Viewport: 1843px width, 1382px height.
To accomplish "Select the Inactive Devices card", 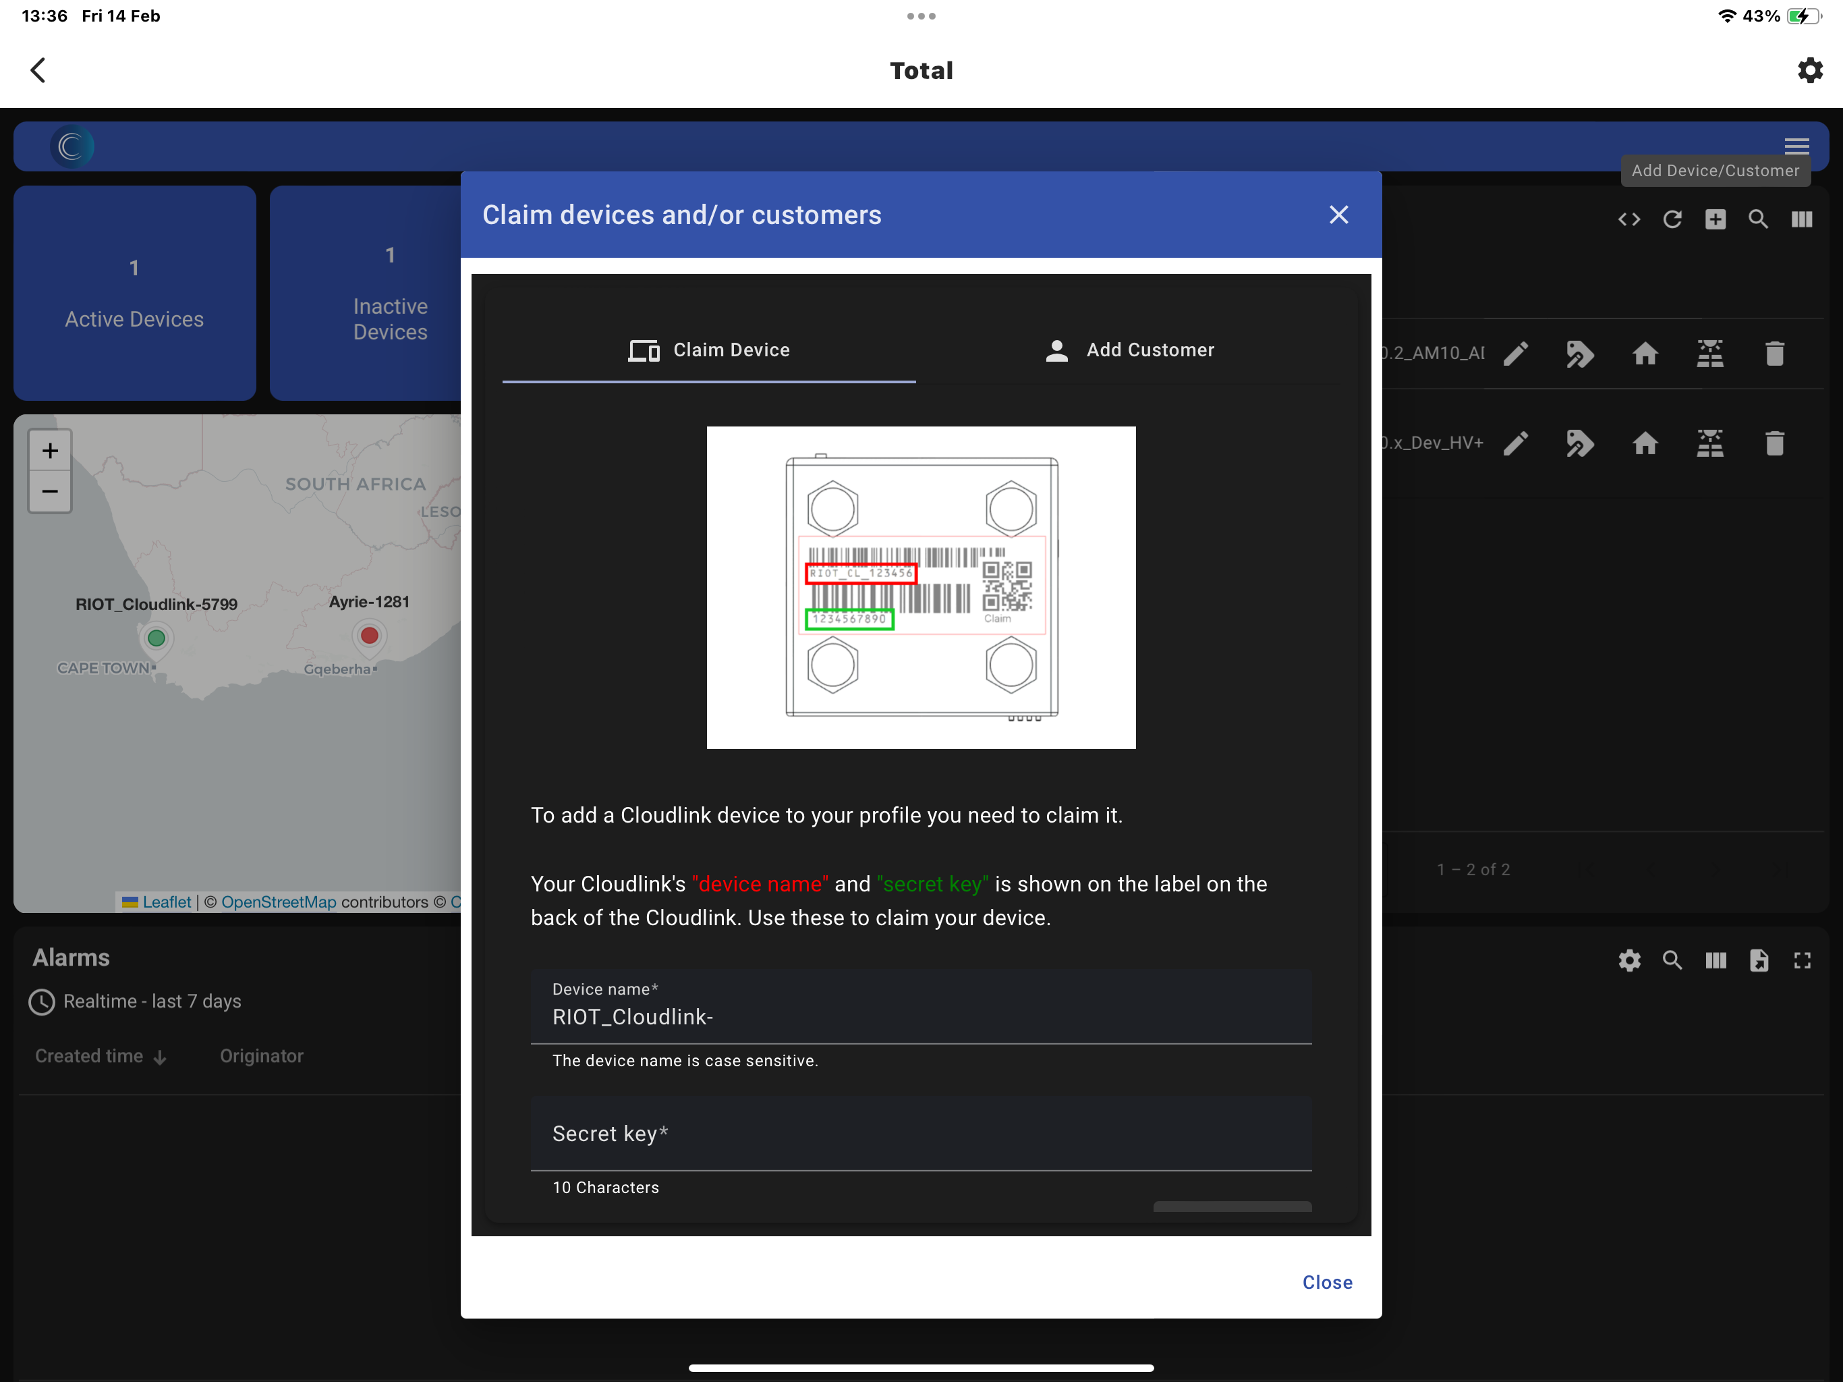I will click(365, 294).
